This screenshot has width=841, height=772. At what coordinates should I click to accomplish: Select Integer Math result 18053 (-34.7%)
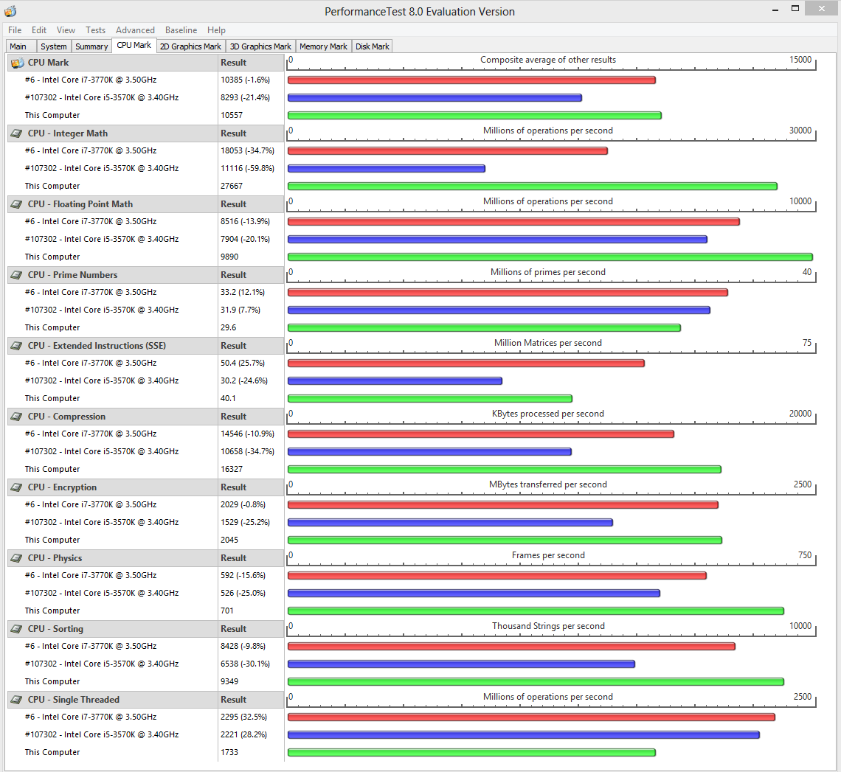pos(247,150)
